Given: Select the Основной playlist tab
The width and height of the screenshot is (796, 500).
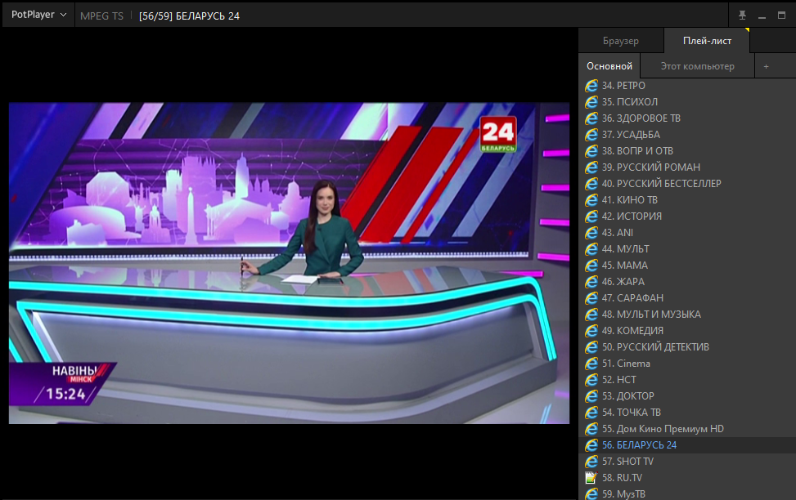Looking at the screenshot, I should [x=609, y=66].
